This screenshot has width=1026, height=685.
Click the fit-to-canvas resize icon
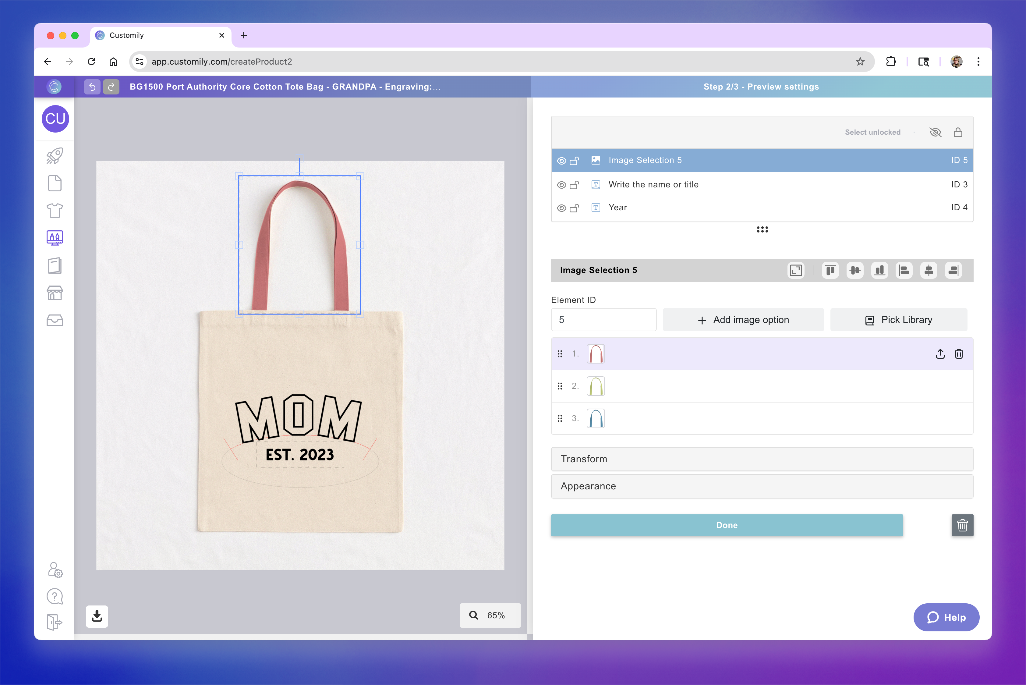tap(795, 270)
